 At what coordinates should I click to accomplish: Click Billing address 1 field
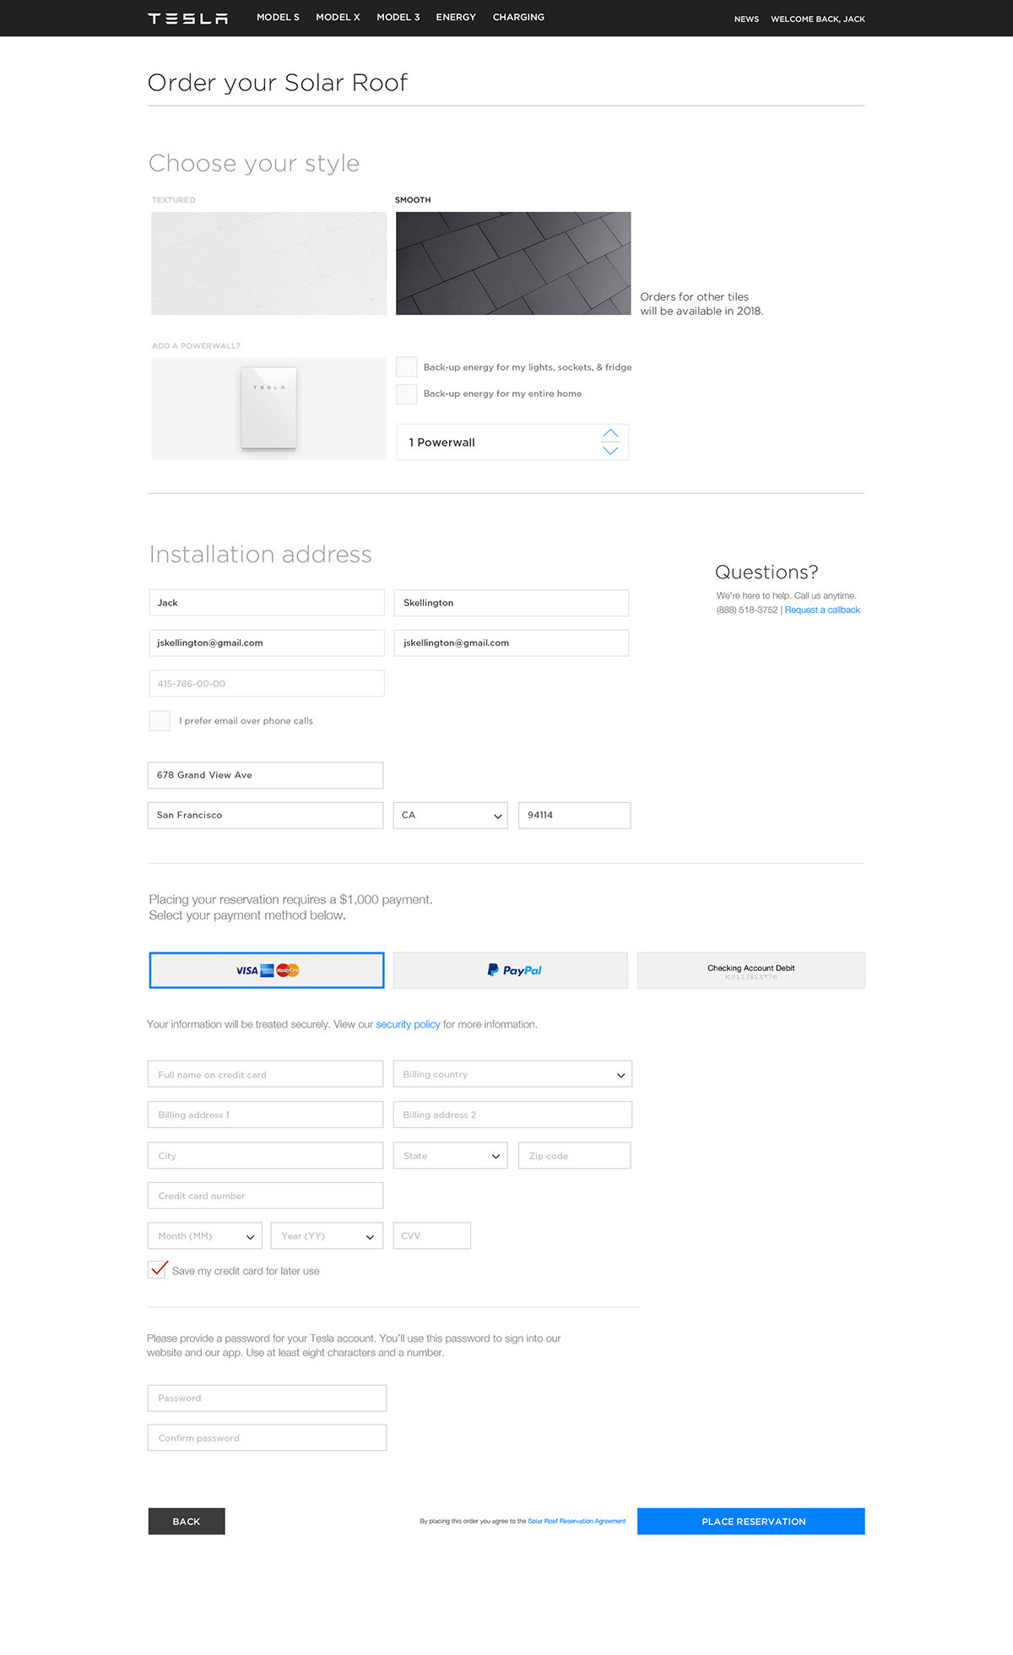pyautogui.click(x=265, y=1115)
